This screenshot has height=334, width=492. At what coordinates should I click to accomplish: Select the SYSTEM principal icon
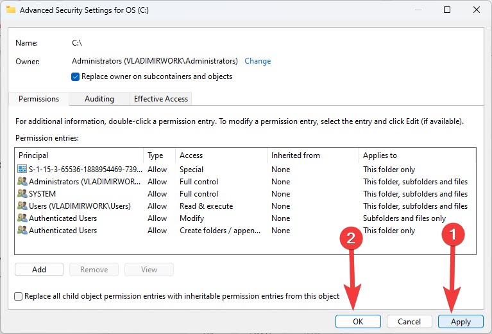click(22, 194)
